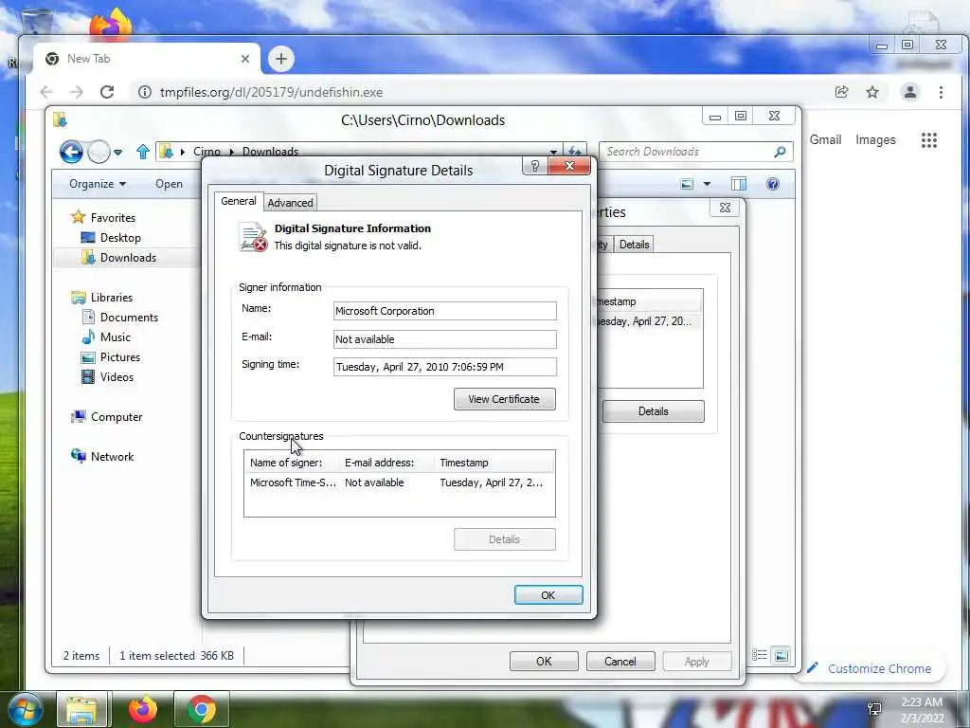The image size is (970, 728).
Task: Reload the Chrome page
Action: click(107, 92)
